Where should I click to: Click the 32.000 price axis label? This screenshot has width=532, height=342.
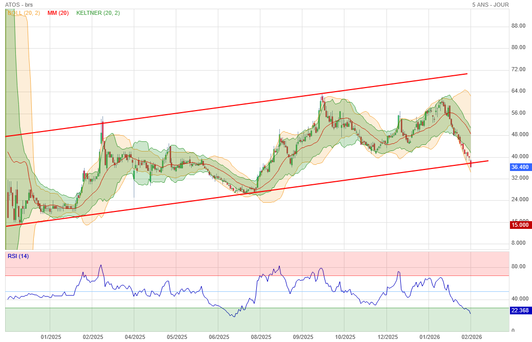tap(520, 178)
